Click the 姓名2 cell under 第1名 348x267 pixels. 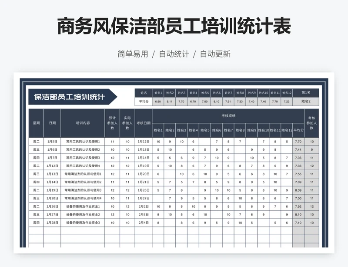(306, 101)
